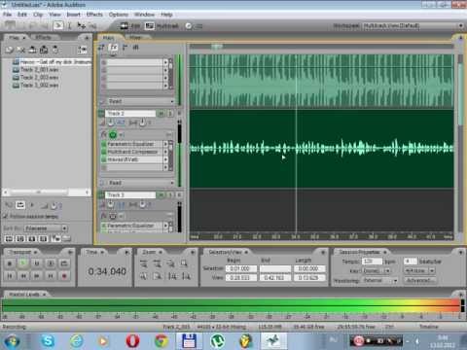This screenshot has width=467, height=350.
Task: Solo Track 3
Action: coord(170,195)
